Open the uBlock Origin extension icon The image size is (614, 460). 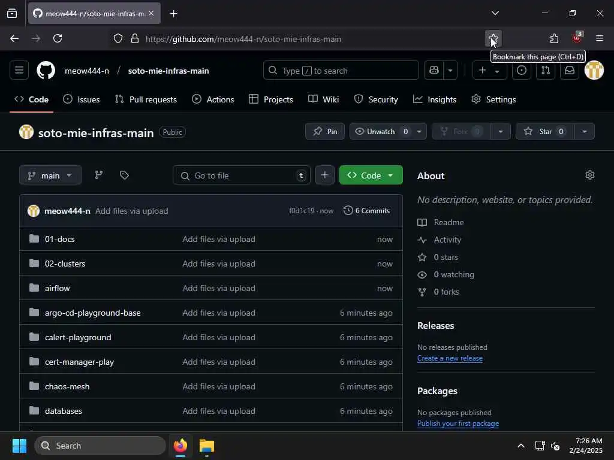[577, 38]
